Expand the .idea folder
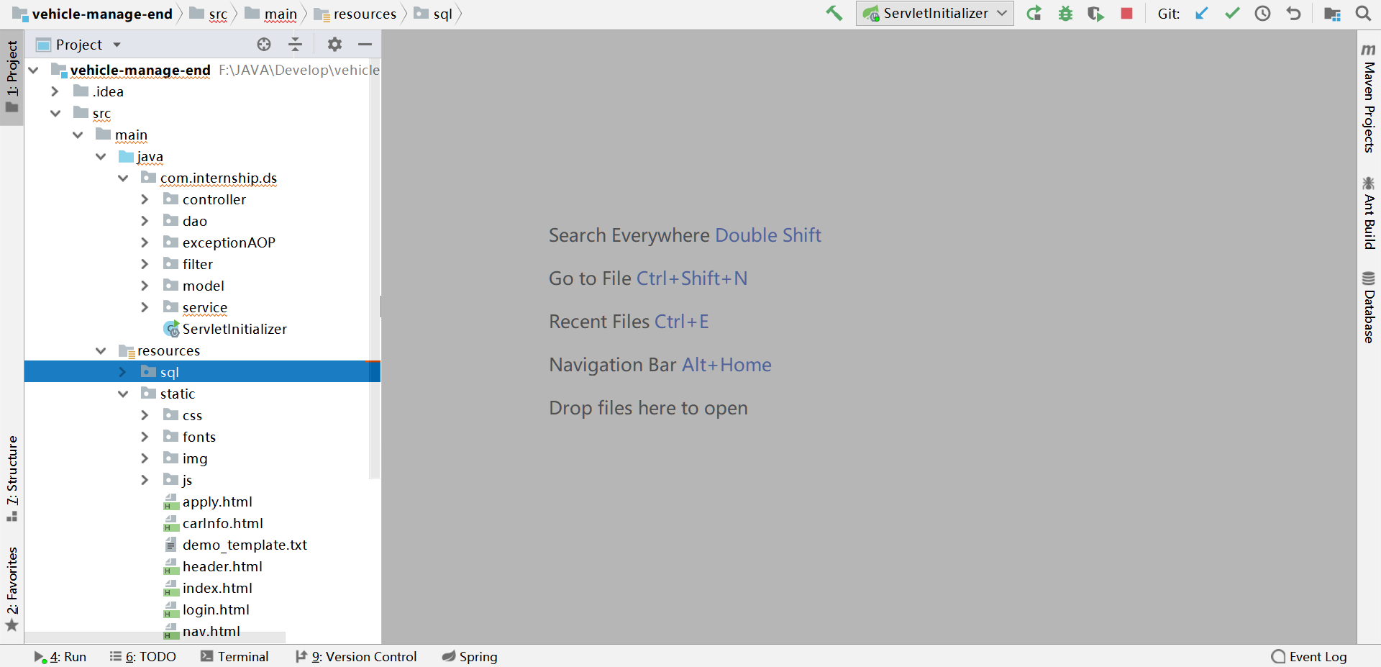The width and height of the screenshot is (1381, 667). click(x=55, y=91)
